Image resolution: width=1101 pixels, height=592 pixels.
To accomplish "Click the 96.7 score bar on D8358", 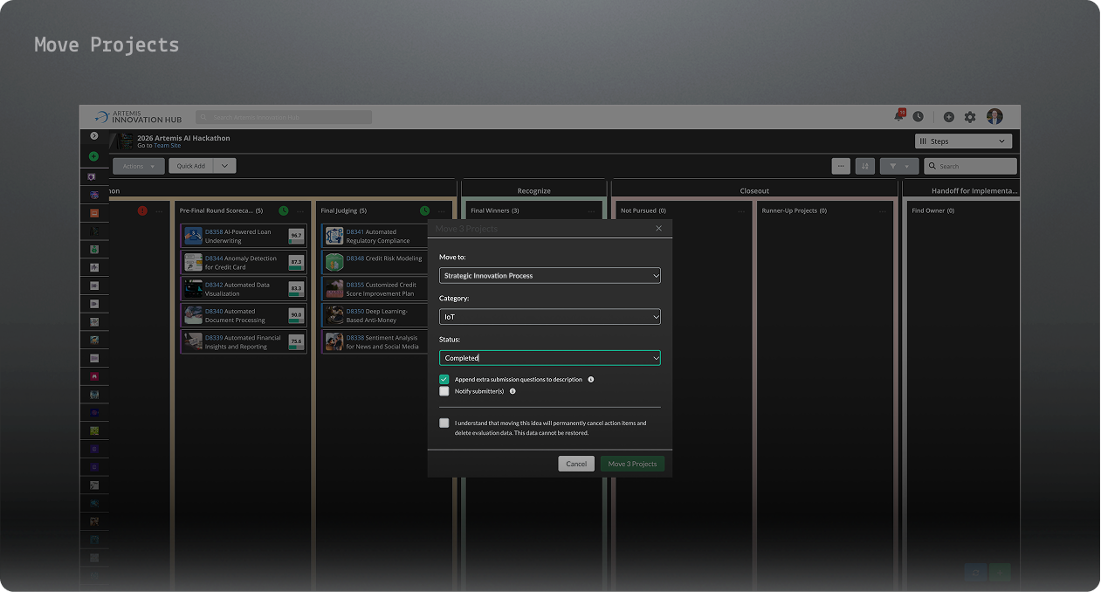I will coord(296,237).
